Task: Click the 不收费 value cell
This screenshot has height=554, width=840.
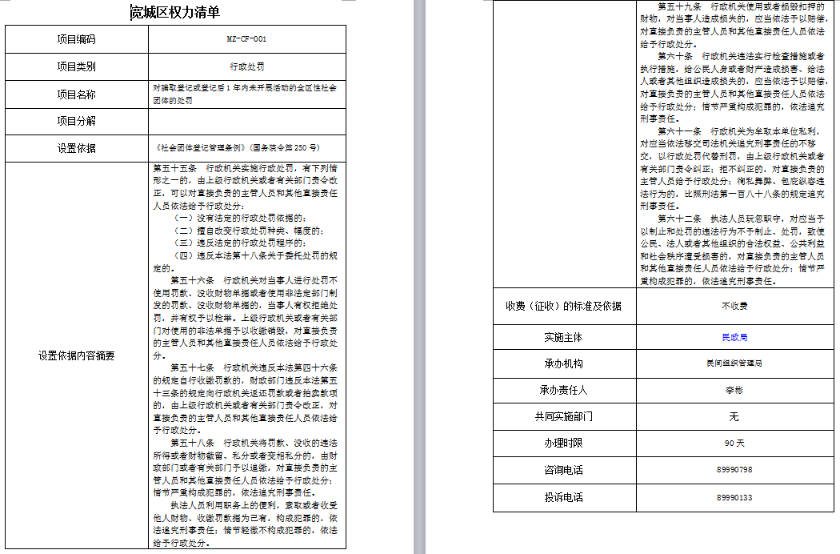Action: tap(735, 307)
